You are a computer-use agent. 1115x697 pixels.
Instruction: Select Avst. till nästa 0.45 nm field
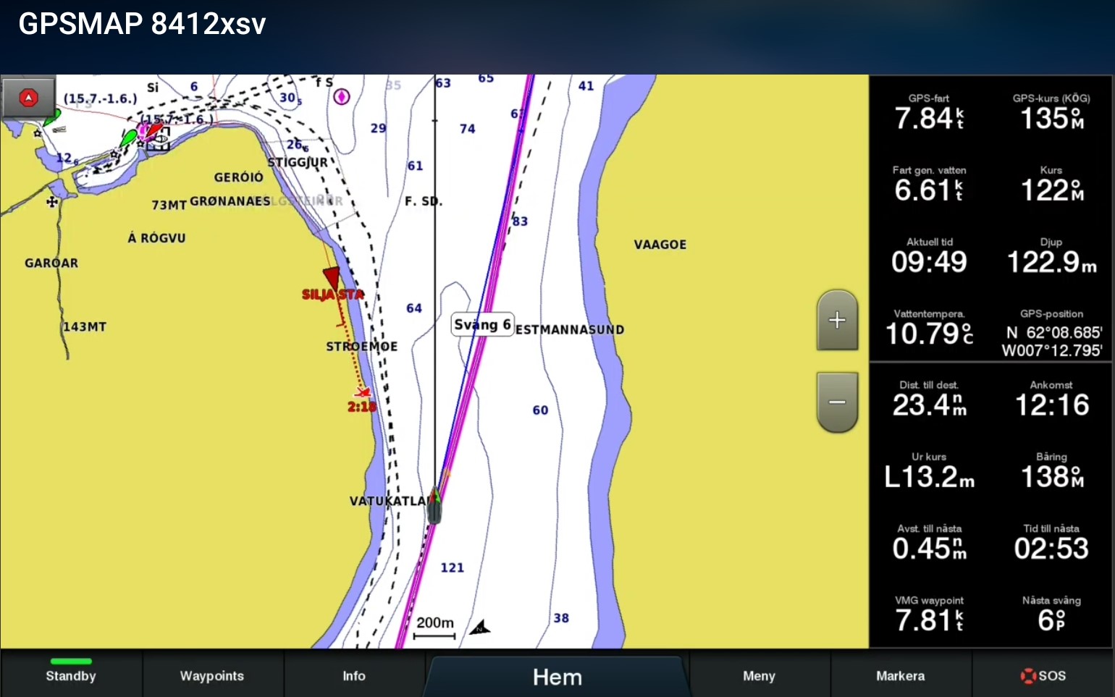(x=930, y=542)
